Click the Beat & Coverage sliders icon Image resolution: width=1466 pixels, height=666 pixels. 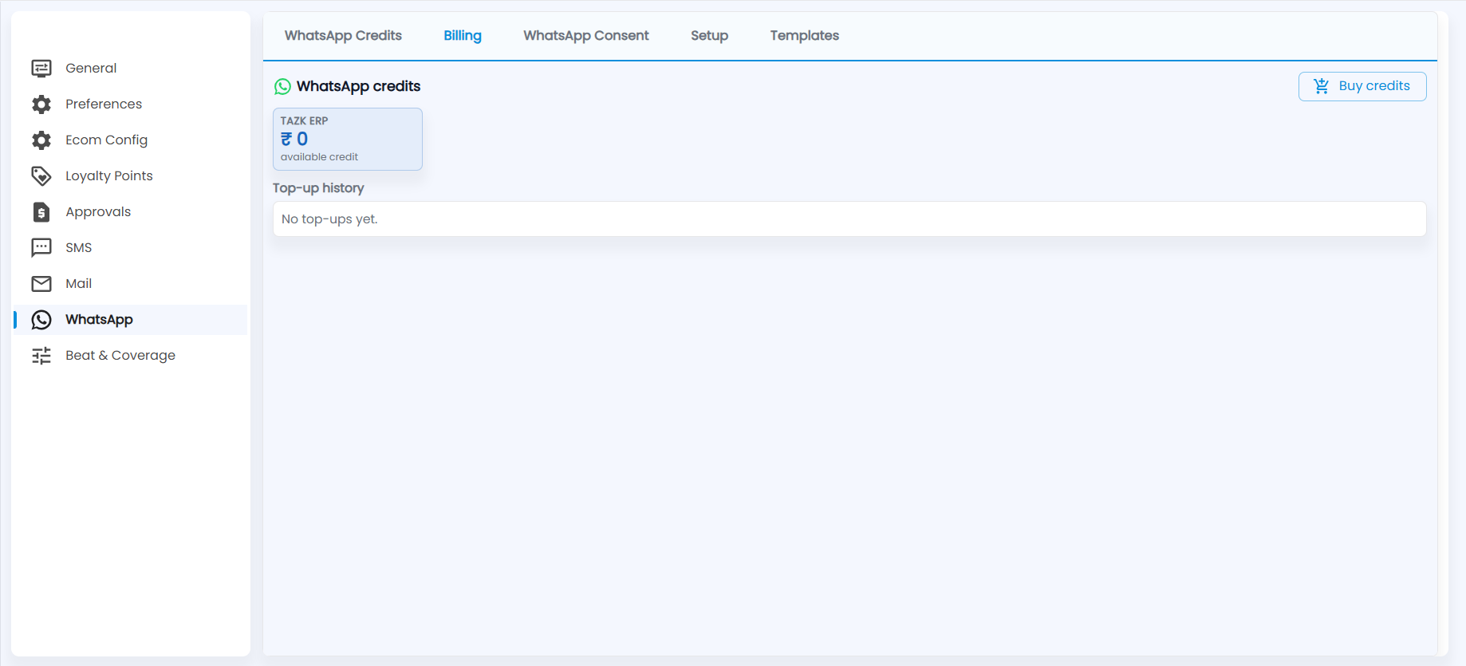tap(41, 356)
